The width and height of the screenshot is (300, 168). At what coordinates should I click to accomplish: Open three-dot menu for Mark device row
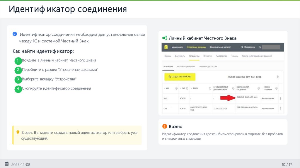281,98
